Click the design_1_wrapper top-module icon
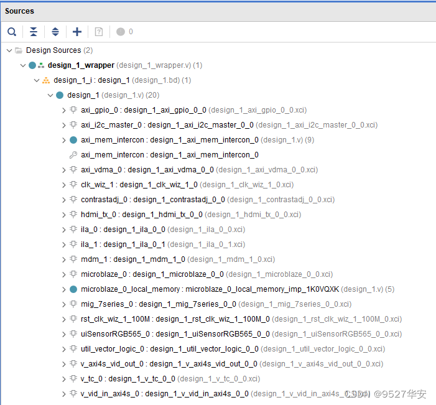Viewport: 436px width, 405px height. [41, 65]
